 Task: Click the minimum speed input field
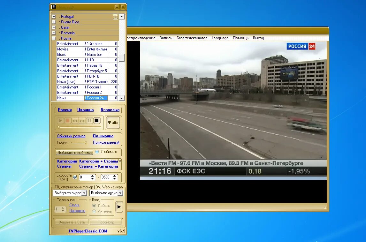point(85,177)
